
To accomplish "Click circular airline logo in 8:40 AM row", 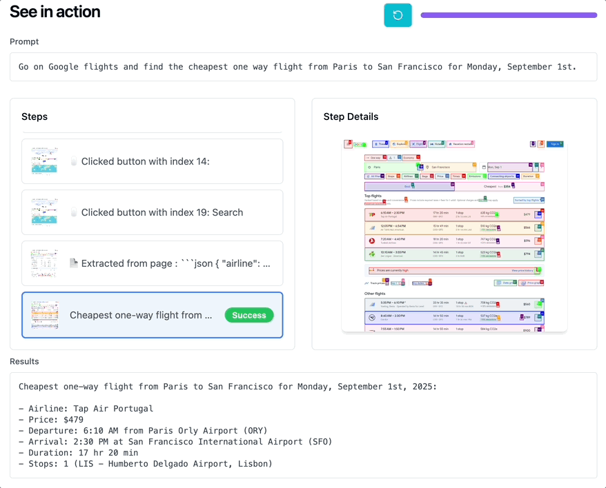I will (372, 317).
